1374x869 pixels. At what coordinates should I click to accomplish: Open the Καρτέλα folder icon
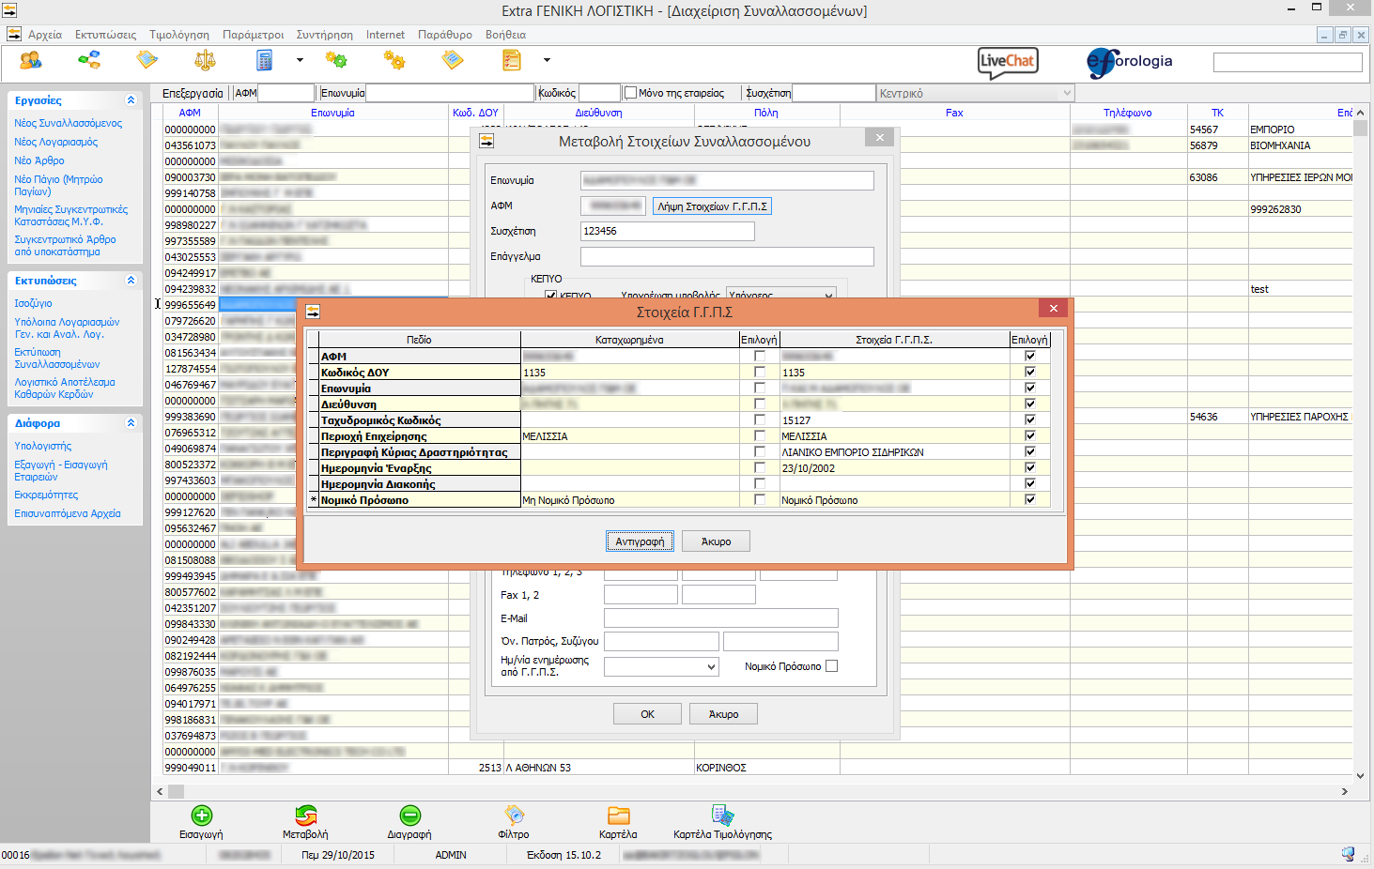[x=618, y=816]
